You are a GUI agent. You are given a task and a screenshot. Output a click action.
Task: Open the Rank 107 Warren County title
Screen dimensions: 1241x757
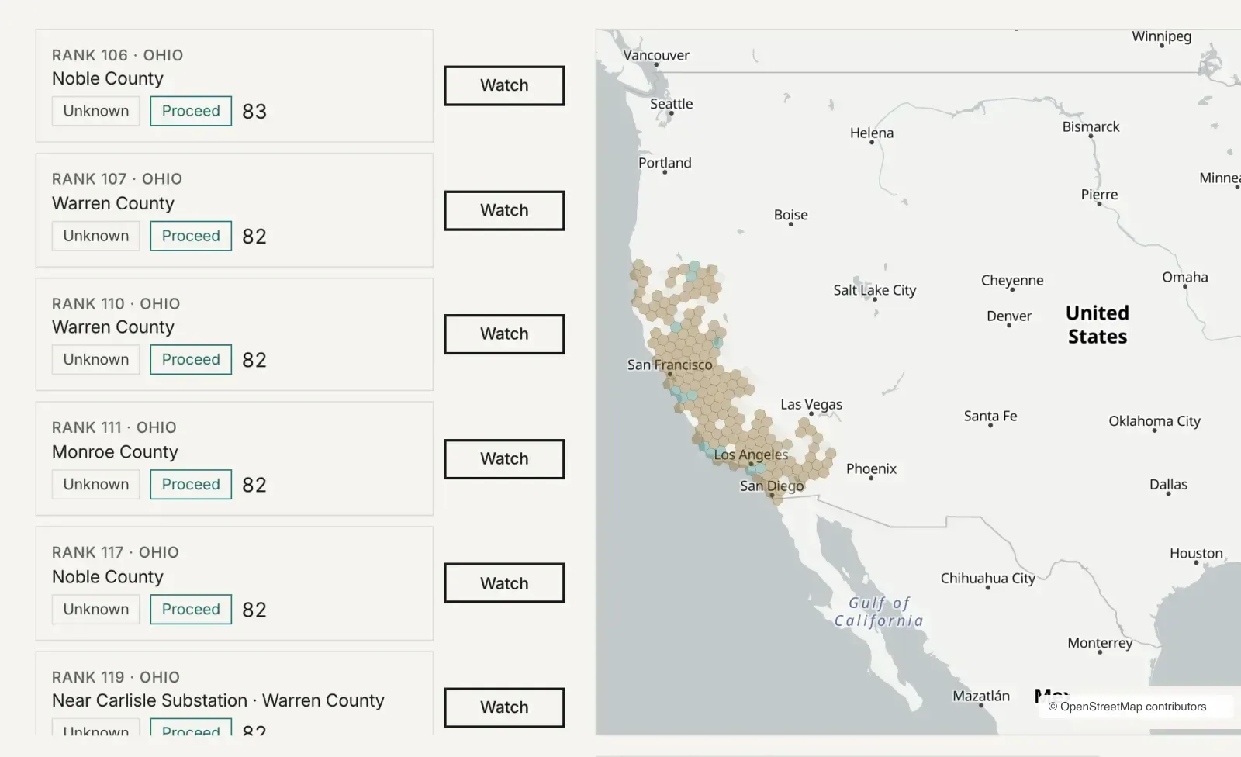pos(113,203)
